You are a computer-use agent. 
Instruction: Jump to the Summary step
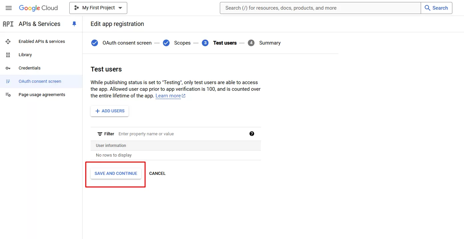269,43
